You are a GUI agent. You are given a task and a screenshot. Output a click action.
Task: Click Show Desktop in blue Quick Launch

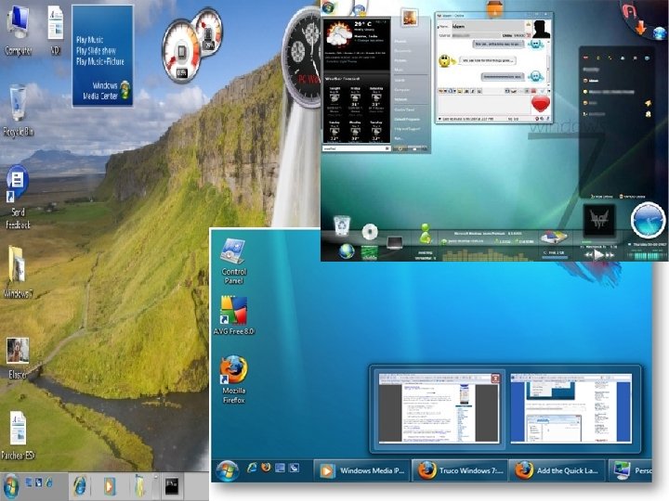point(280,468)
